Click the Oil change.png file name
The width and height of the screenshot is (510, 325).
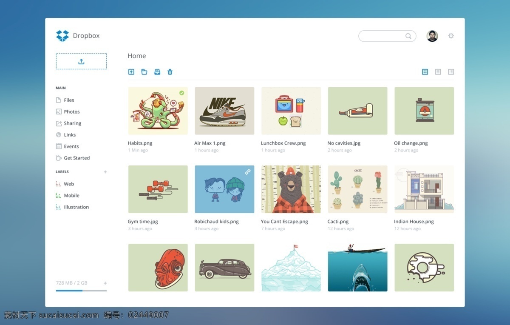pos(411,143)
